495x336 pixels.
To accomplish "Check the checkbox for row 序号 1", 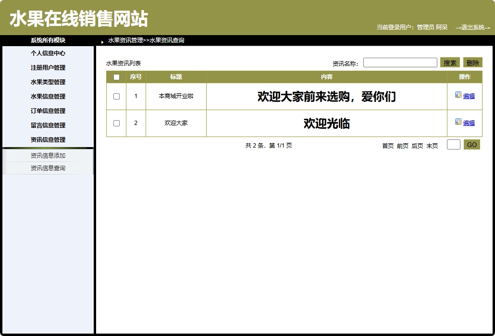I will [x=116, y=96].
